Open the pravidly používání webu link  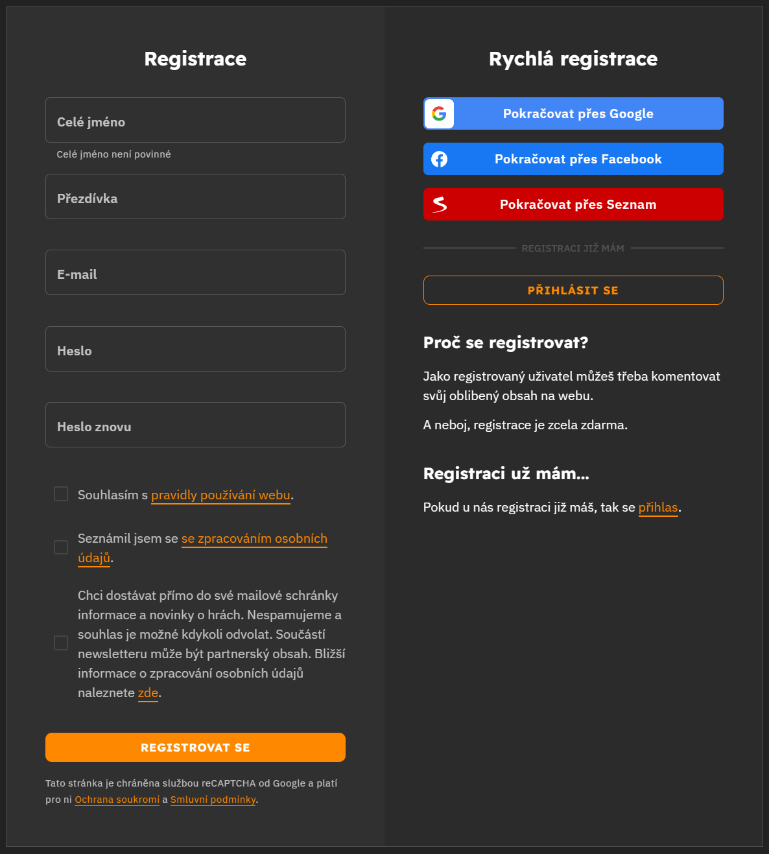pos(220,495)
